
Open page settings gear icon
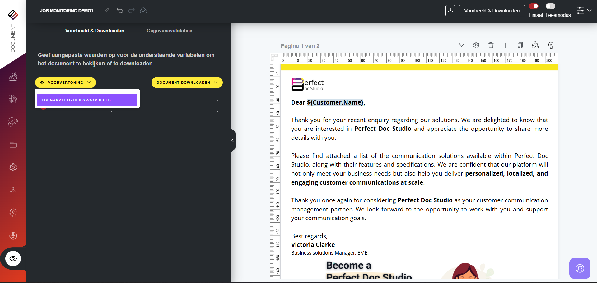(476, 45)
